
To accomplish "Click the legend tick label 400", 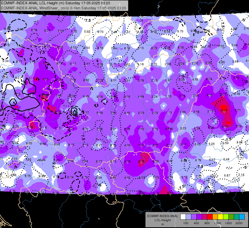I will tap(196, 223).
